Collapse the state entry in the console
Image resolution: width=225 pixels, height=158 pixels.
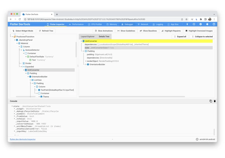click(x=12, y=106)
